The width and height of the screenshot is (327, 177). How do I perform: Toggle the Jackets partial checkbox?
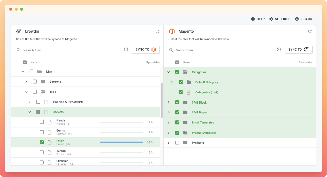[x=38, y=112]
